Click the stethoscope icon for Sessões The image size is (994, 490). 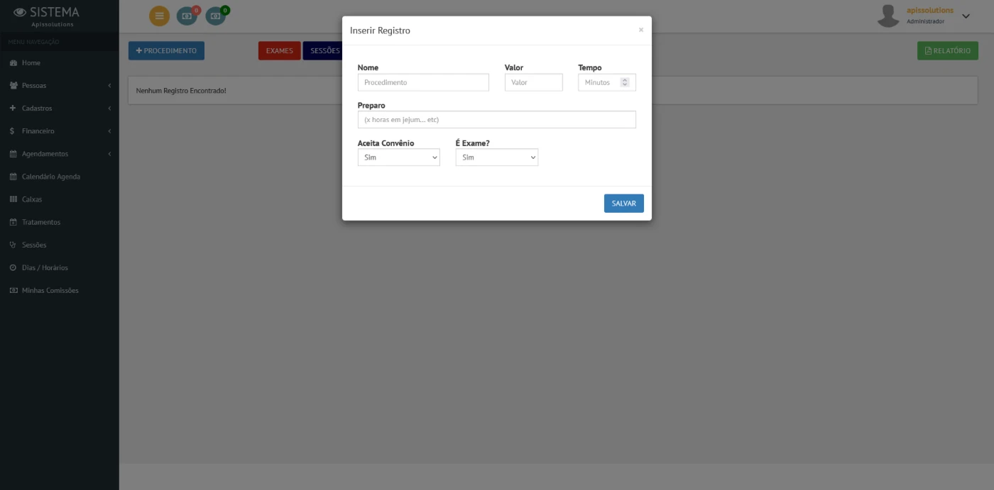[13, 245]
